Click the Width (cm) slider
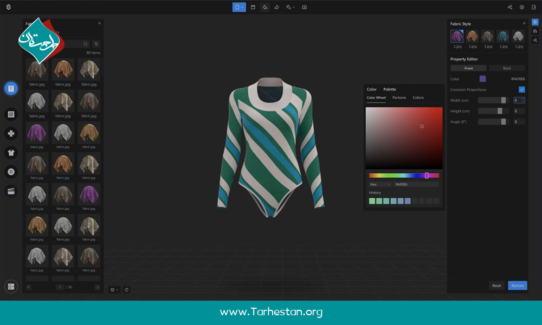This screenshot has width=542, height=325. [494, 100]
